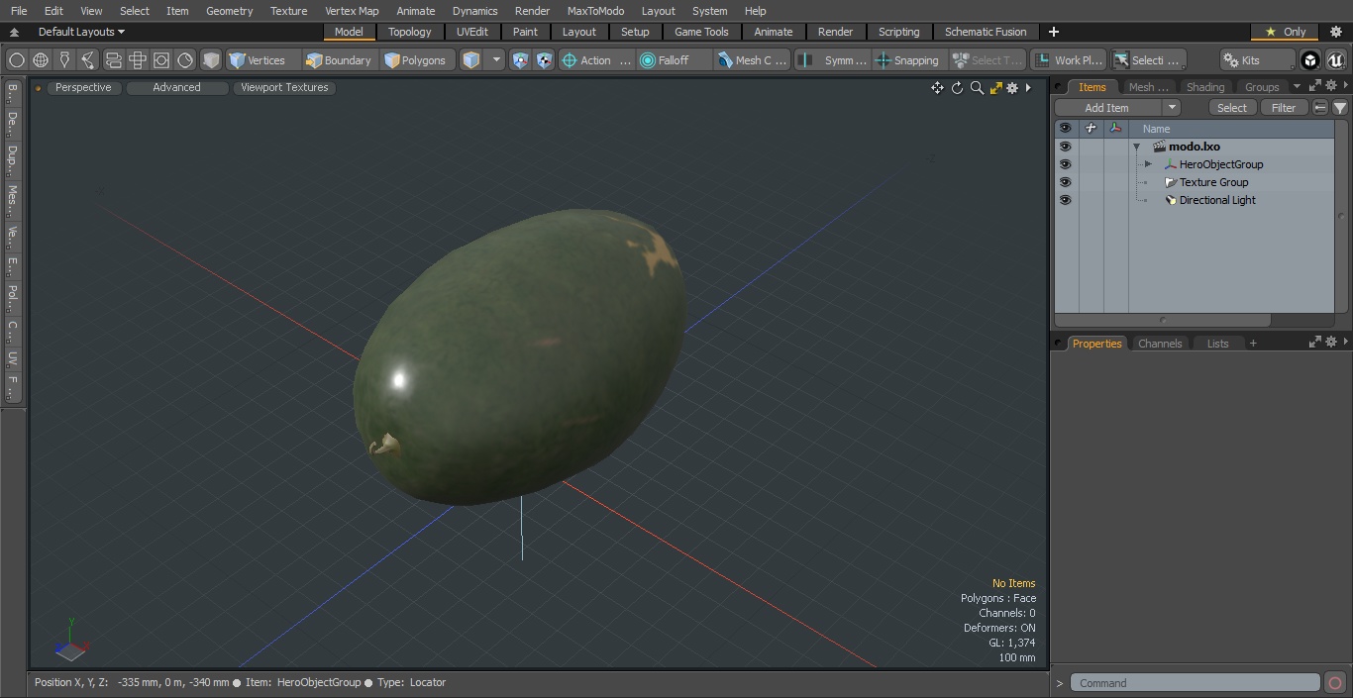Screen dimensions: 1353x698
Task: Click the Add Item button
Action: [1107, 108]
